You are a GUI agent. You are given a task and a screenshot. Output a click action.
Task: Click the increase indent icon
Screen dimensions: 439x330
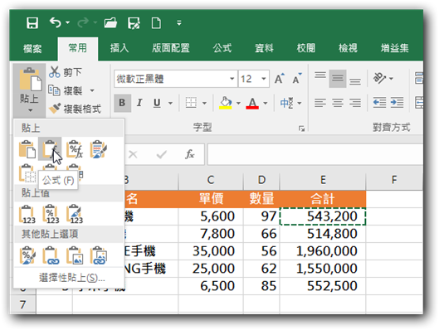pyautogui.click(x=397, y=103)
